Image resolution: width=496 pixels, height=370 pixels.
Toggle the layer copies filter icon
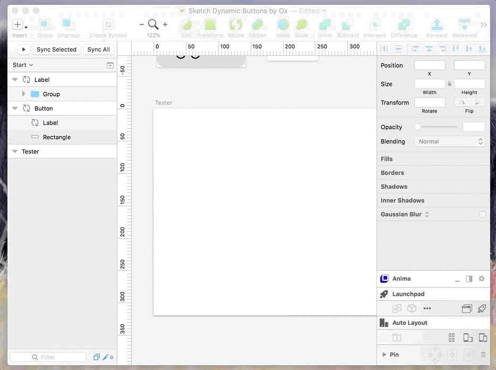(97, 357)
